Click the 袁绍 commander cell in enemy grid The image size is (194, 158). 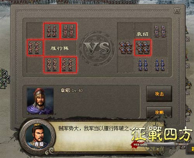pyautogui.click(x=142, y=34)
